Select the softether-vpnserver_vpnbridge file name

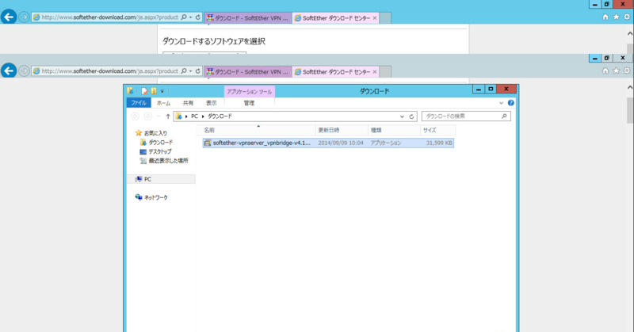pos(262,143)
